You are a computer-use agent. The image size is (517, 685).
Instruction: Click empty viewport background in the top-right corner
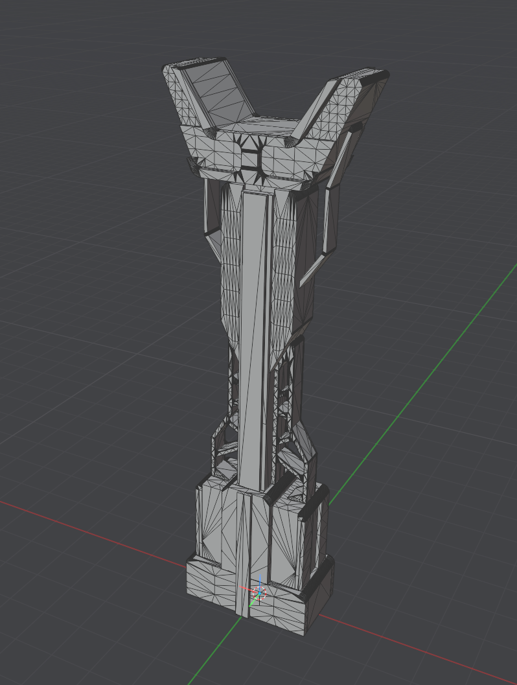pyautogui.click(x=466, y=39)
